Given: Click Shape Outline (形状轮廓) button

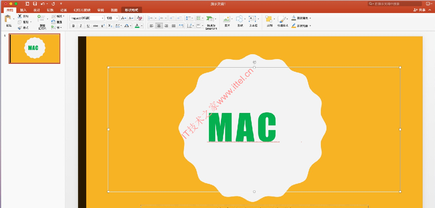Looking at the screenshot, I should click(x=301, y=26).
